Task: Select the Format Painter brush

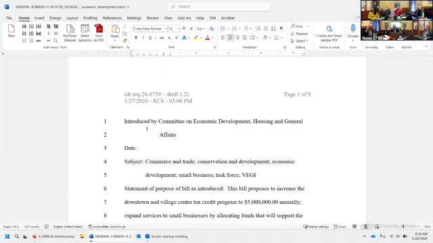Action: point(124,40)
